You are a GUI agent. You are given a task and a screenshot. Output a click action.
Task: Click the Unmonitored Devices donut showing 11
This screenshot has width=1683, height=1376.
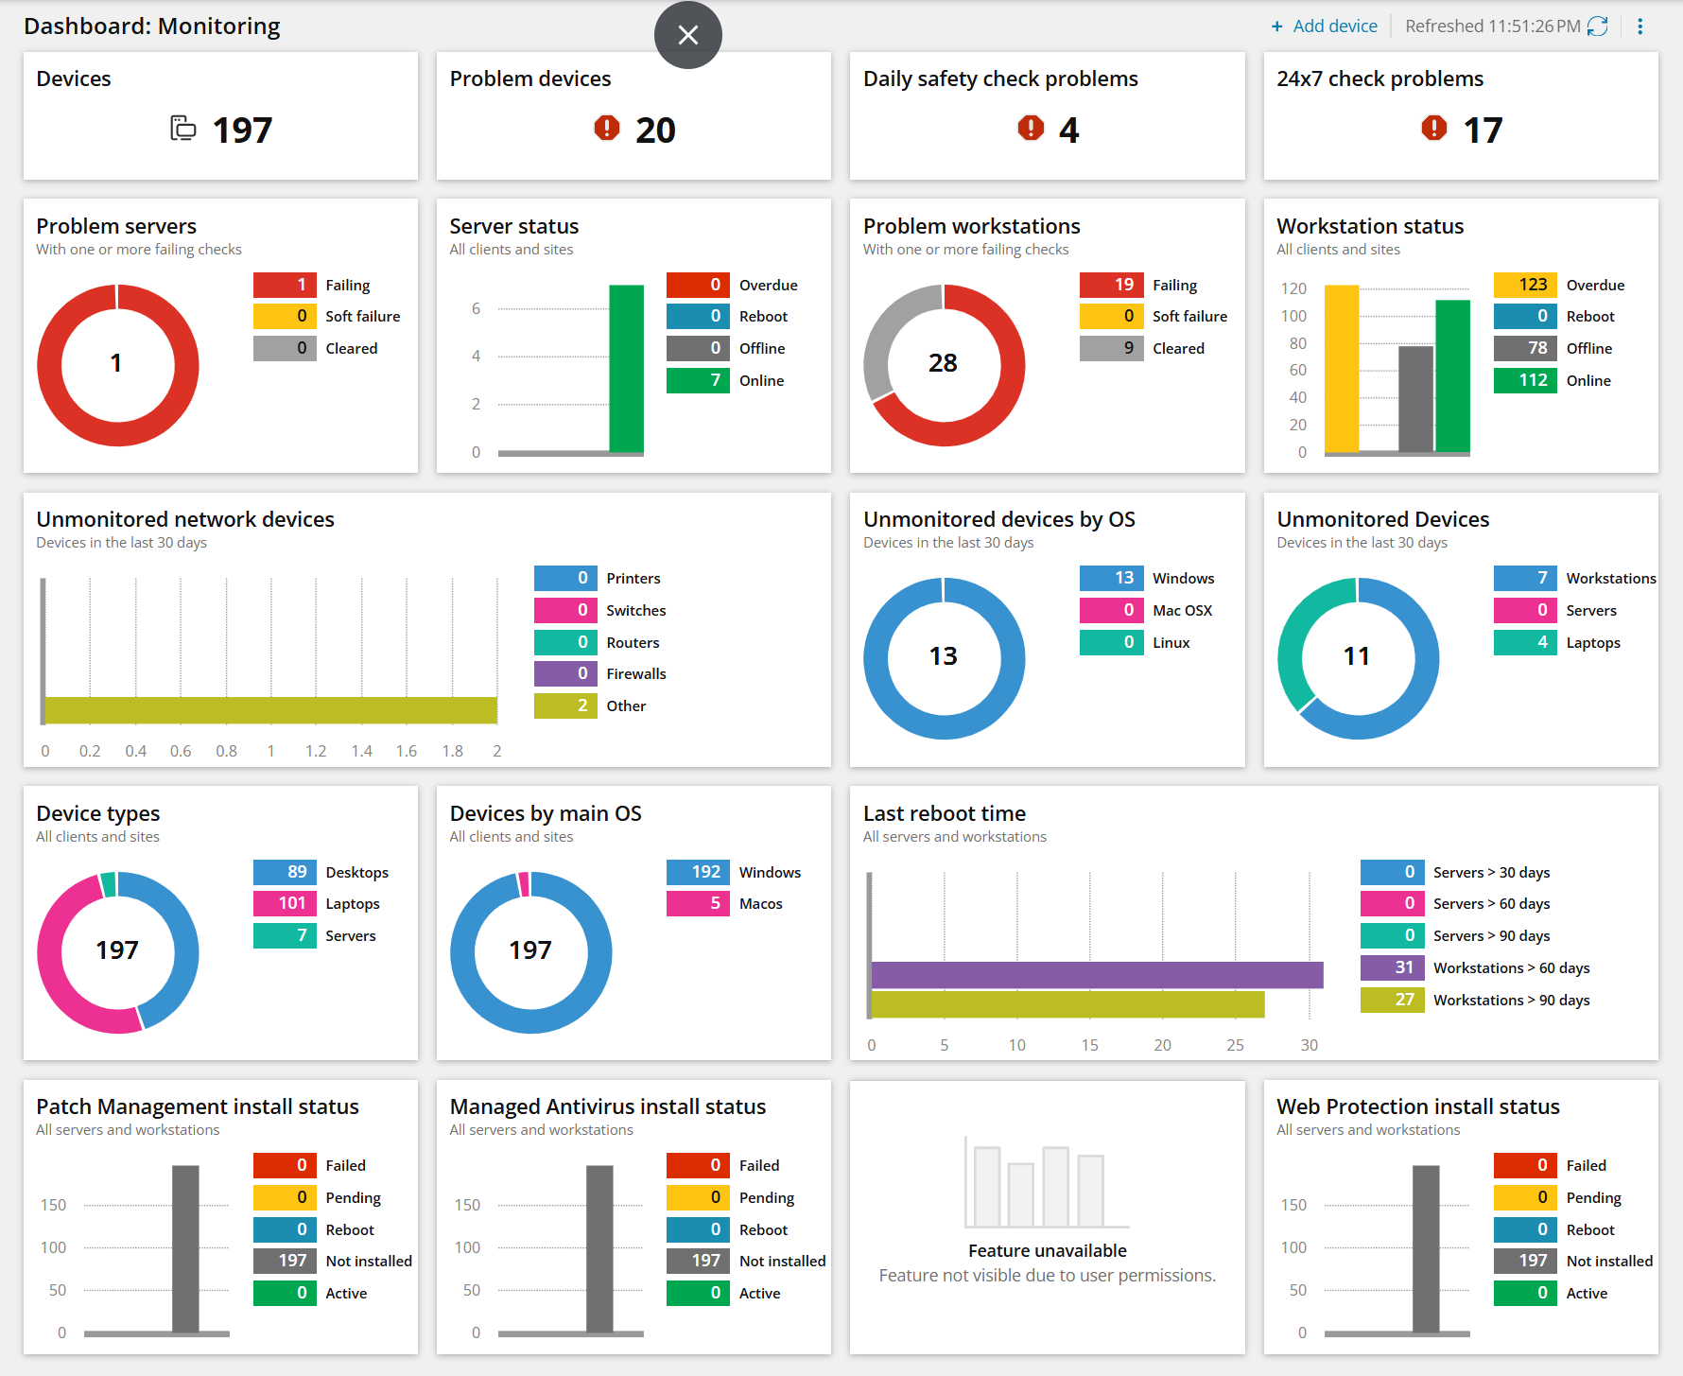pos(1358,658)
